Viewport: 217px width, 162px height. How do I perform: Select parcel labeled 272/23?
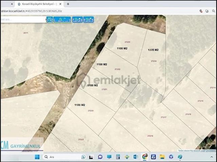127,42
